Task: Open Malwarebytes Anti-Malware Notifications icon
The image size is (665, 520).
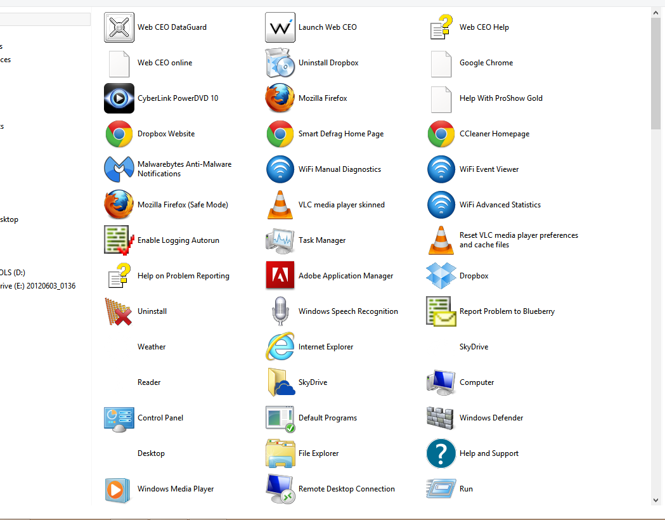Action: tap(119, 169)
